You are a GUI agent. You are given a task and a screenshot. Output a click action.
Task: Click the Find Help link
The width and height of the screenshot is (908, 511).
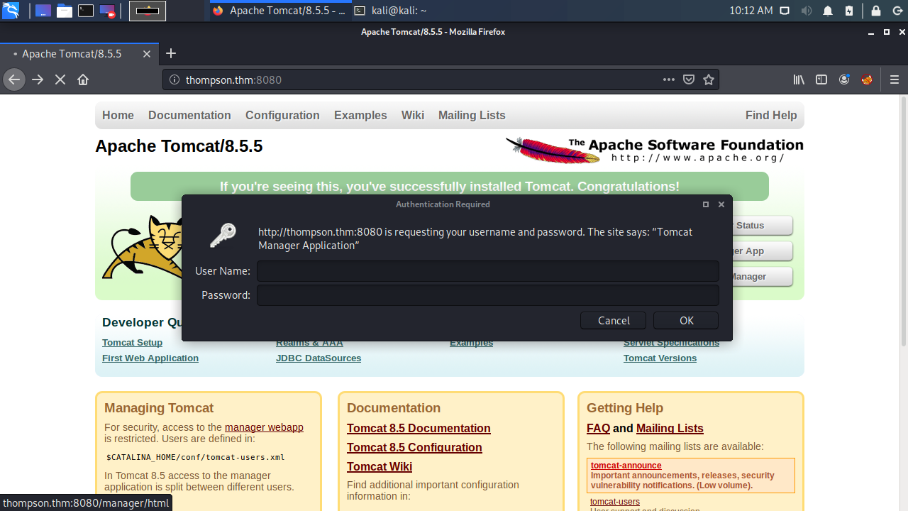pos(771,115)
